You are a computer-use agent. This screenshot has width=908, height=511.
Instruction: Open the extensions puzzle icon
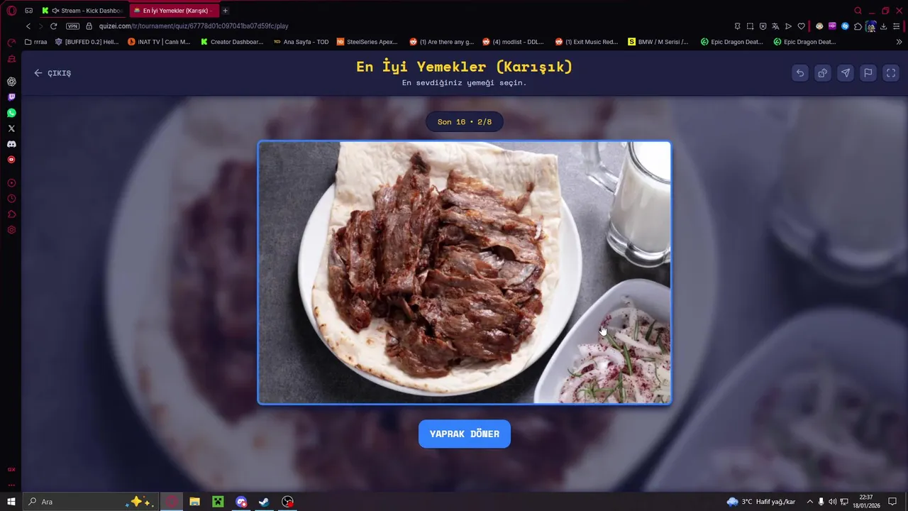[x=858, y=26]
